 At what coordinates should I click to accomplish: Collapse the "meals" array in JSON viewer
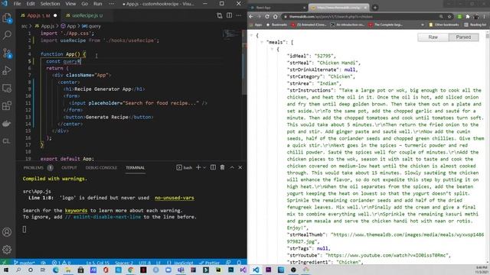tap(262, 42)
